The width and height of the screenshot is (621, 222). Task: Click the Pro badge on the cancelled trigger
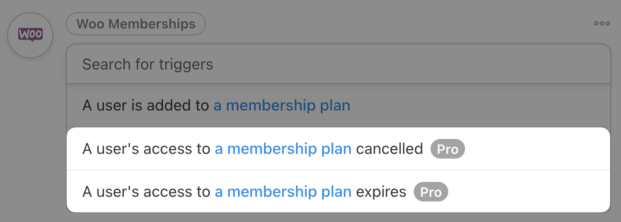coord(448,149)
